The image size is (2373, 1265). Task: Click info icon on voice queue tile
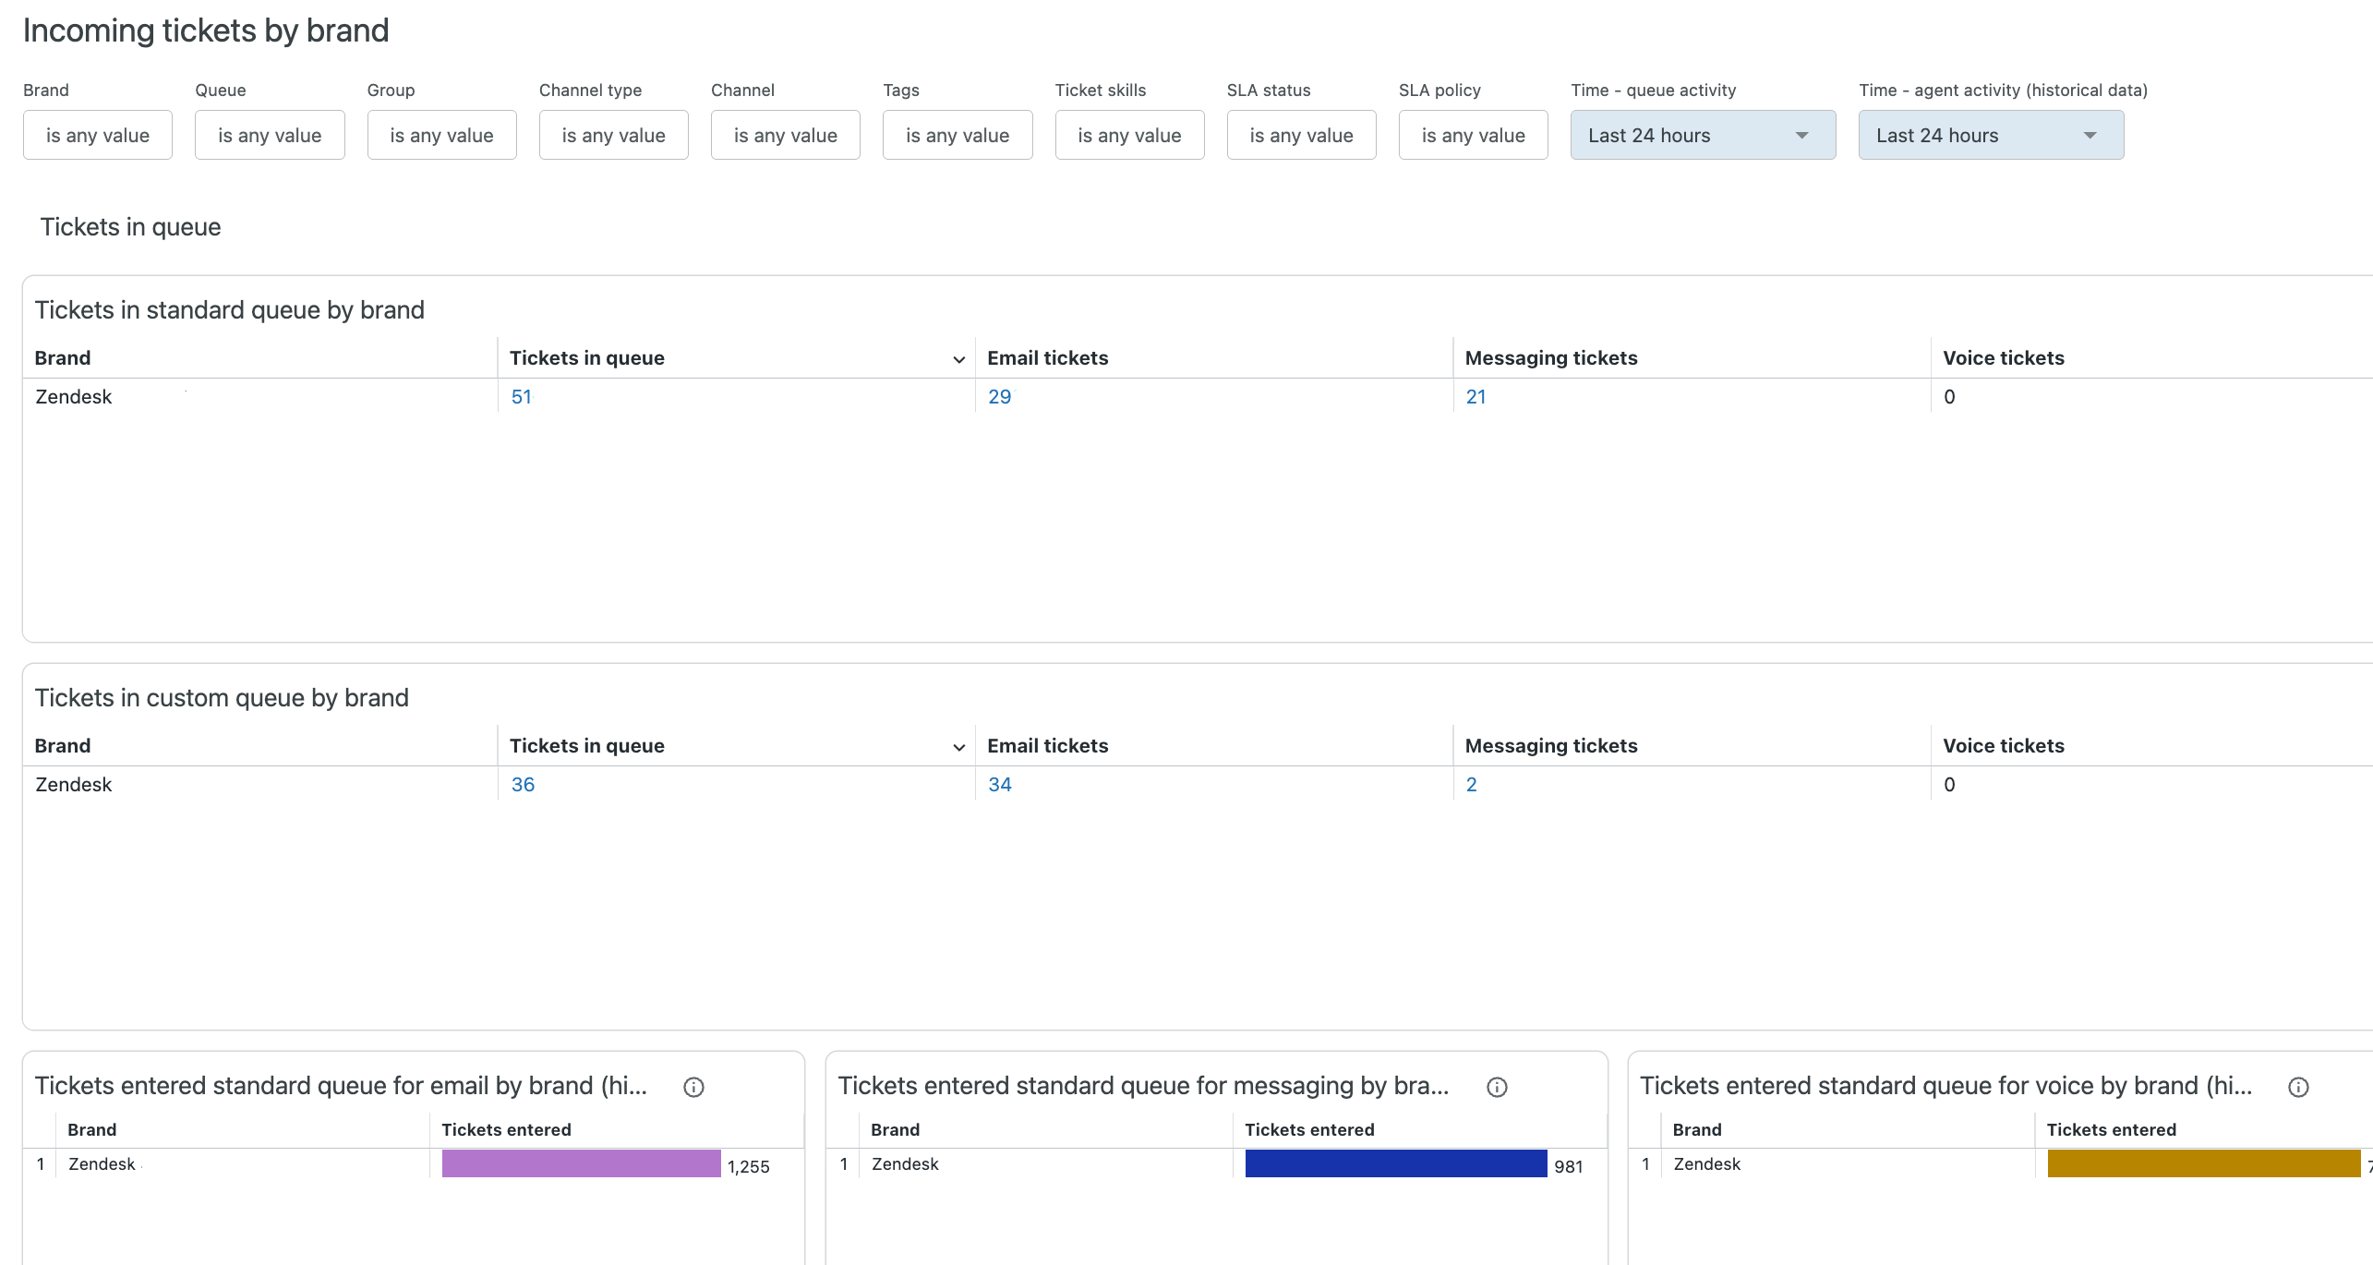[2298, 1087]
